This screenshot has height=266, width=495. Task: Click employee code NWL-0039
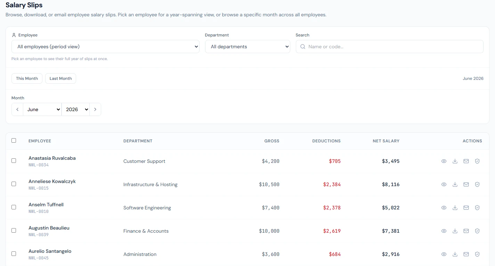coord(39,235)
